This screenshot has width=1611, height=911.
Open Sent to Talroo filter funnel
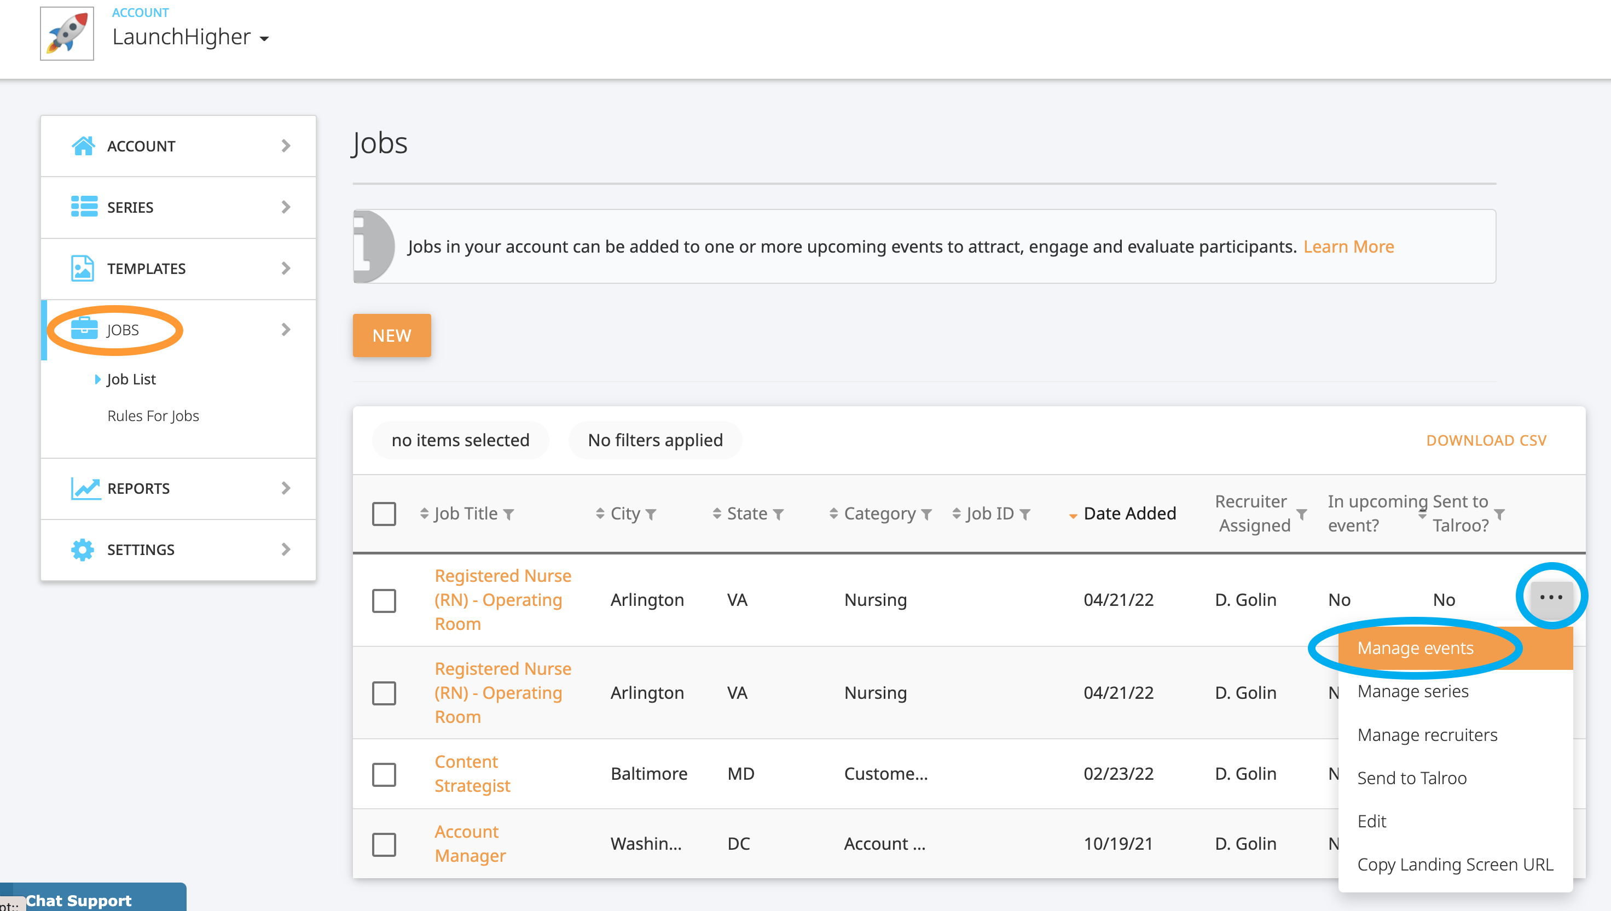coord(1499,515)
